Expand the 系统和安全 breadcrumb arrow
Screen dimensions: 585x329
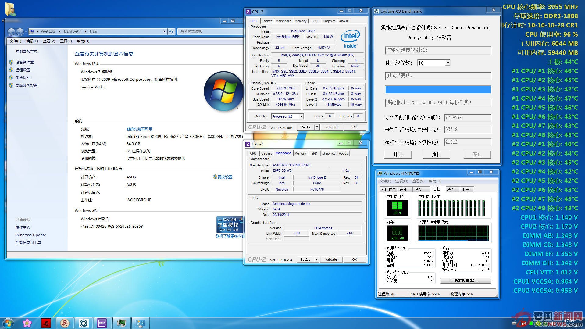pos(85,31)
